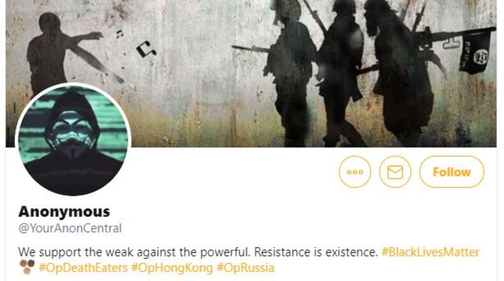
Task: Click the brown circles emoji in bio
Action: coord(27,267)
